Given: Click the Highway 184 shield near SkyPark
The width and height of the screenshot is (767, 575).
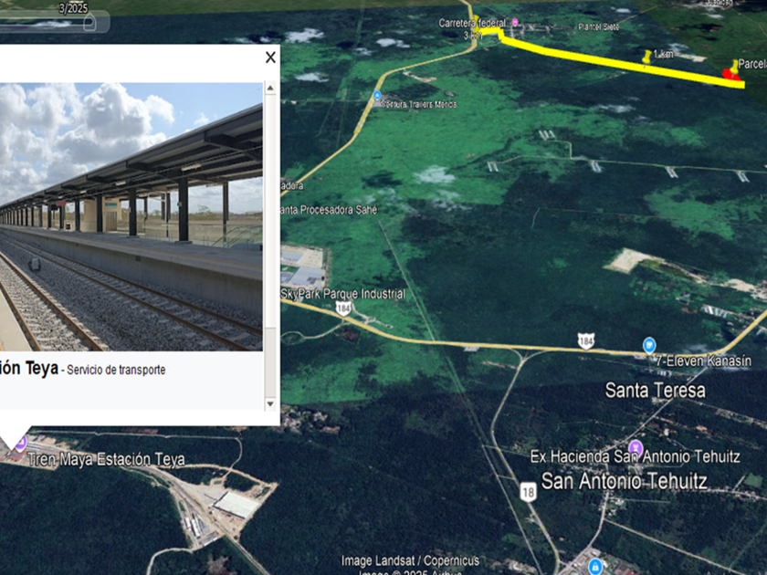Looking at the screenshot, I should pyautogui.click(x=343, y=308).
